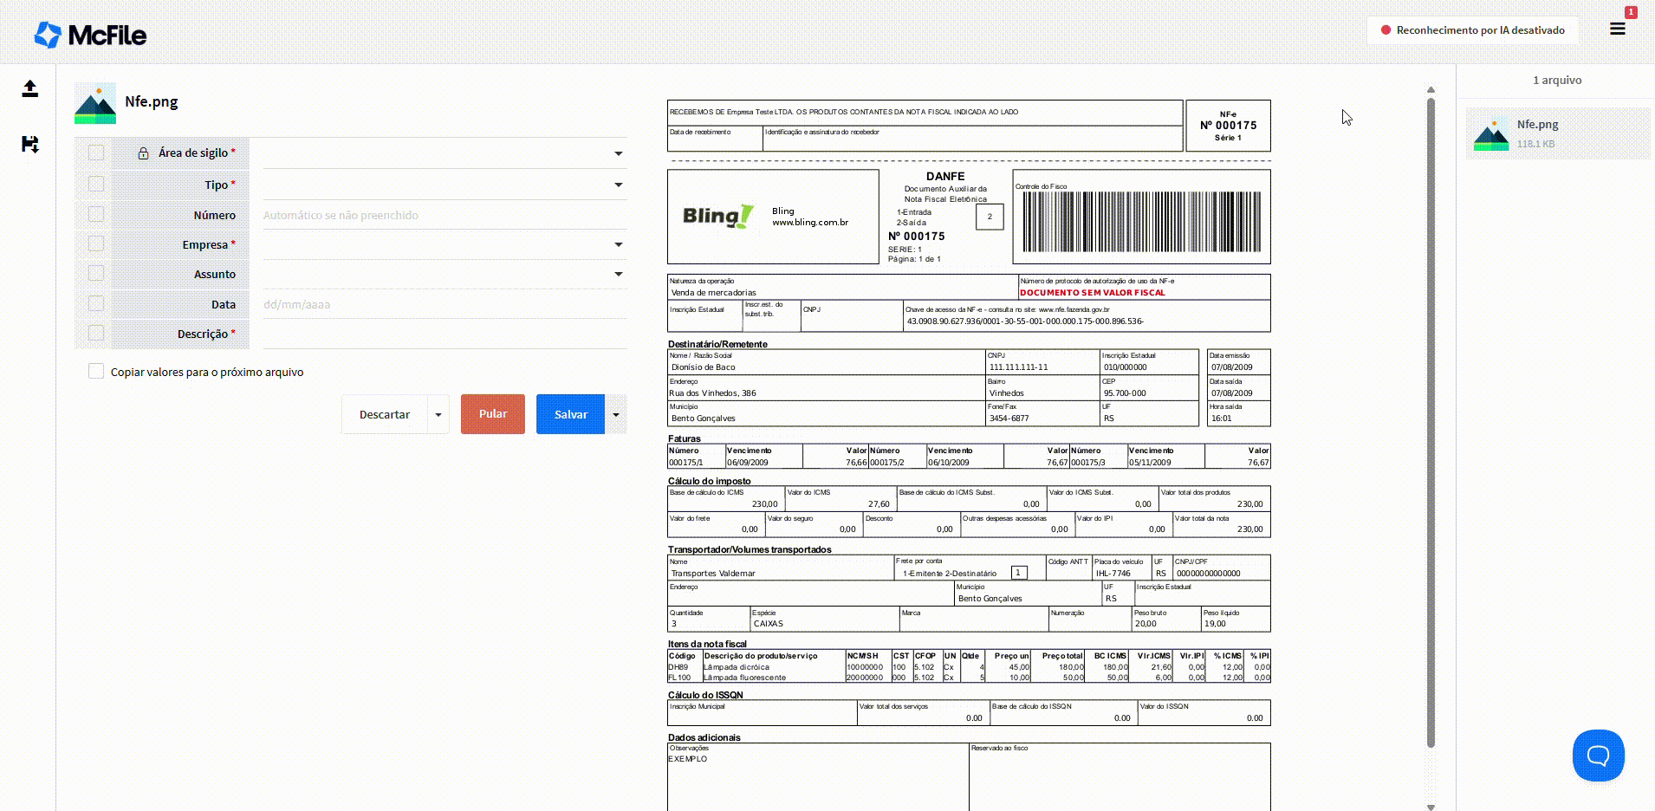Screen dimensions: 1655x811
Task: Open the hamburger menu at top right
Action: pyautogui.click(x=1617, y=29)
